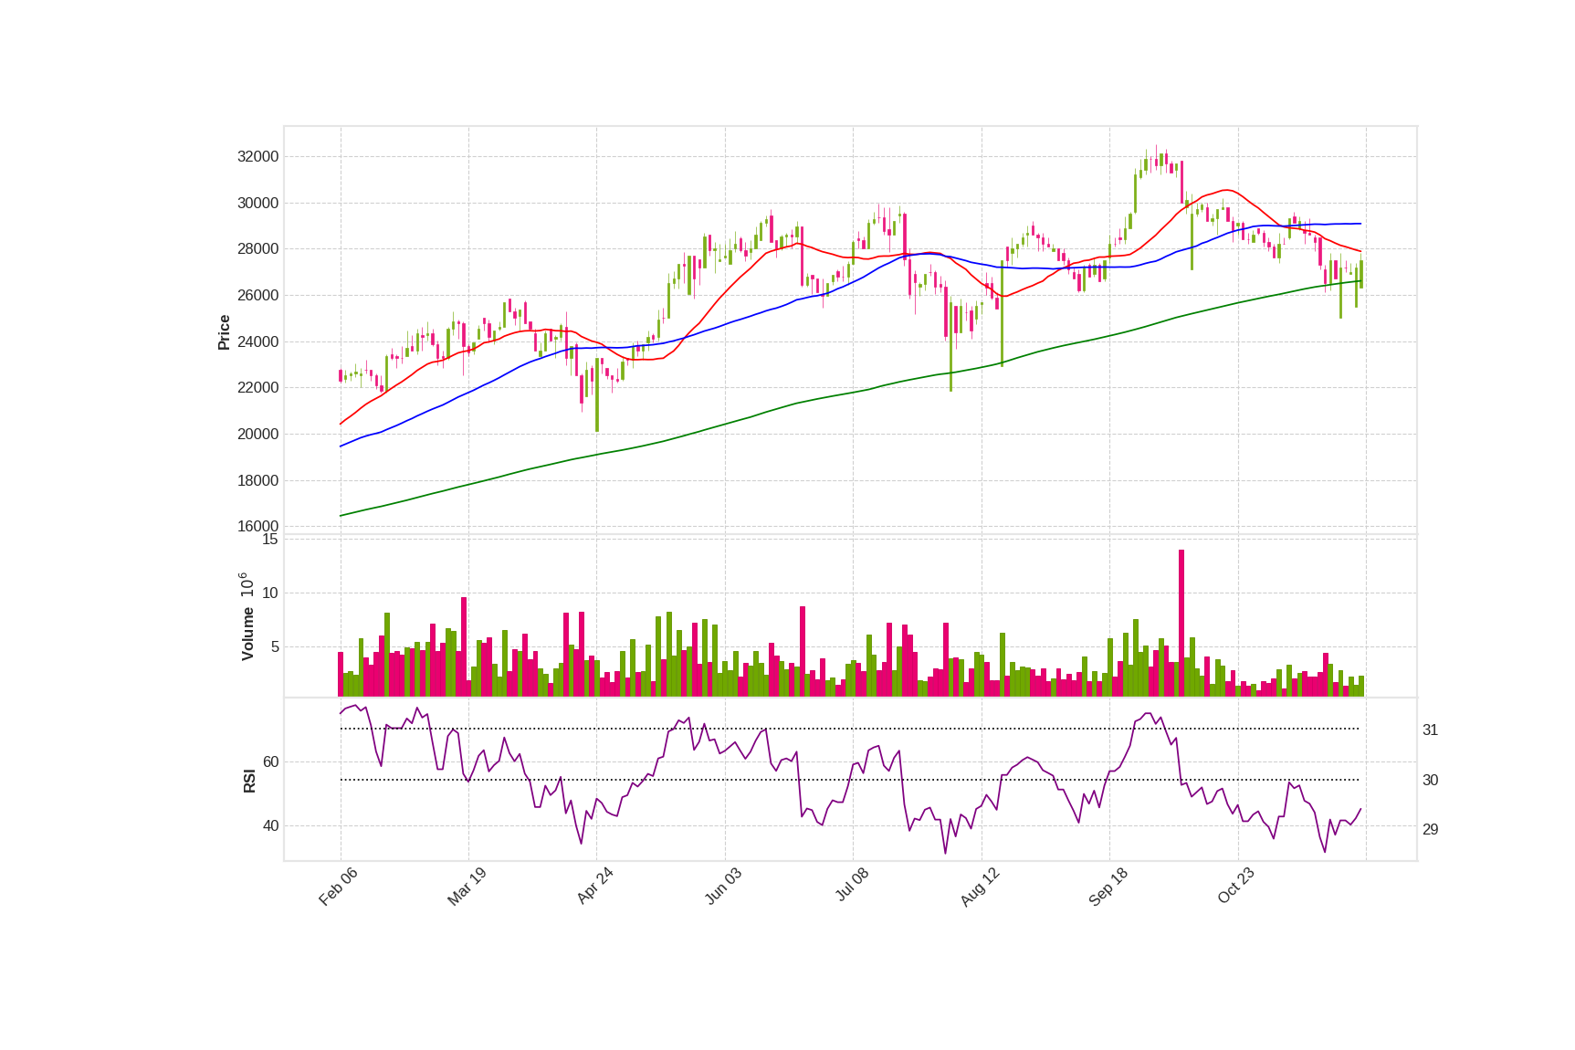Click the Volume axis title
This screenshot has width=1575, height=1050.
[247, 634]
